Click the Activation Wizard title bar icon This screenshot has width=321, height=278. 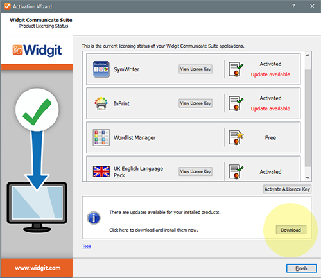7,6
